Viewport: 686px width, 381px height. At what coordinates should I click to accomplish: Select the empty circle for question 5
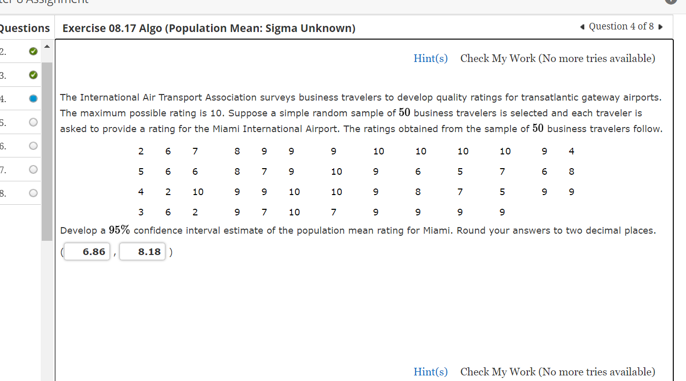point(33,122)
